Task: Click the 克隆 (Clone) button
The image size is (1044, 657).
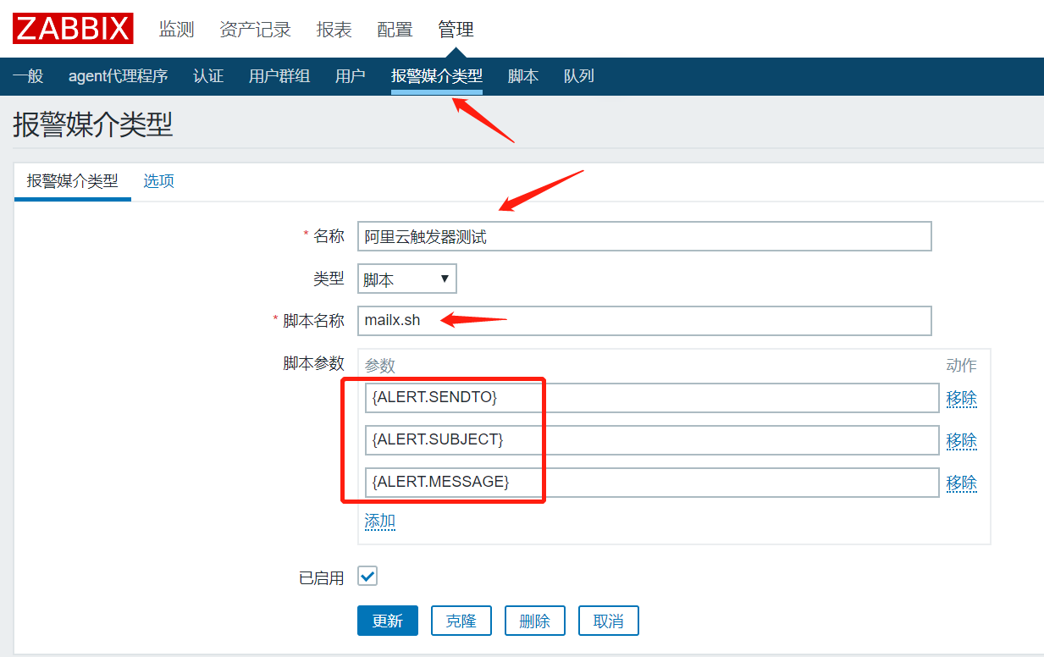Action: click(x=461, y=621)
